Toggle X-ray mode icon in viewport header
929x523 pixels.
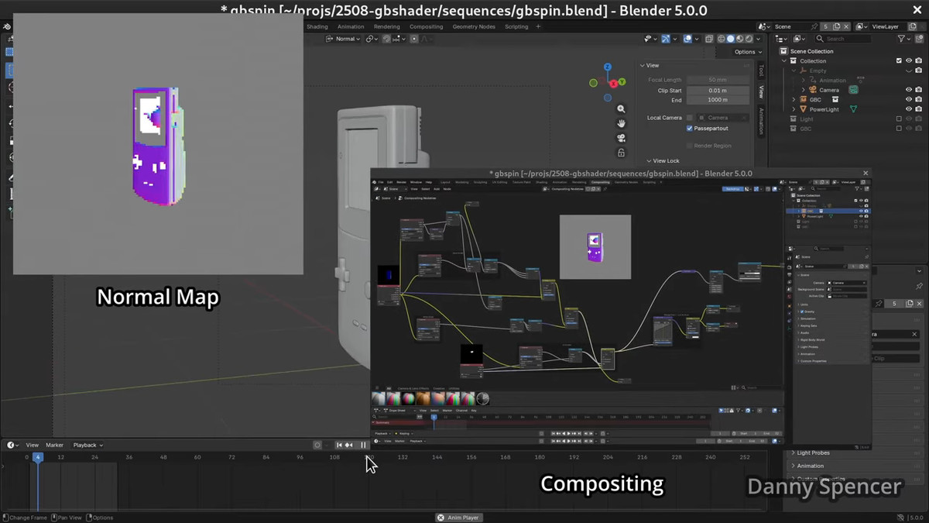(x=708, y=39)
